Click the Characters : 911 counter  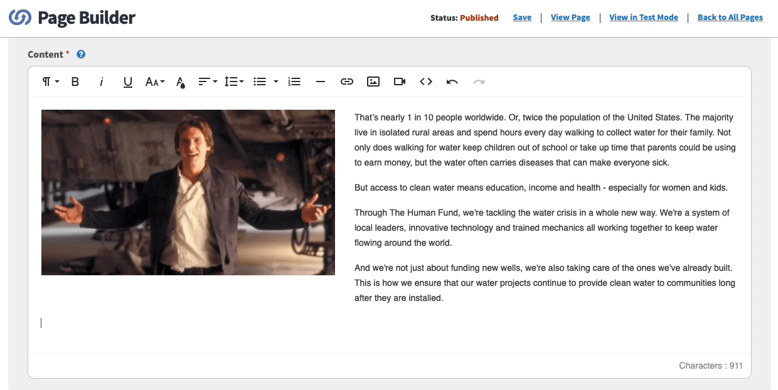711,366
